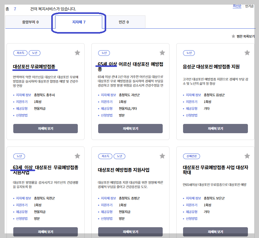Sort the list by 인기순

point(249,6)
